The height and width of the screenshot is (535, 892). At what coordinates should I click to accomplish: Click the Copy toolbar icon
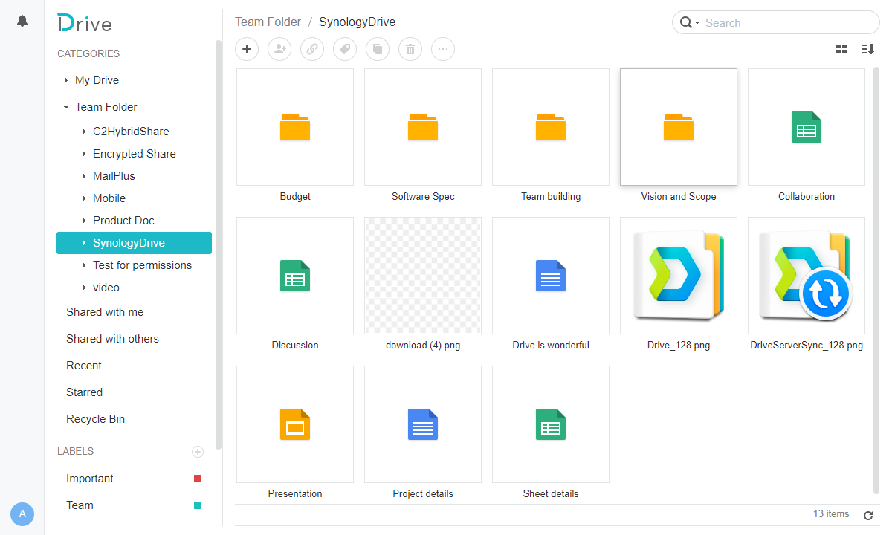pyautogui.click(x=378, y=49)
